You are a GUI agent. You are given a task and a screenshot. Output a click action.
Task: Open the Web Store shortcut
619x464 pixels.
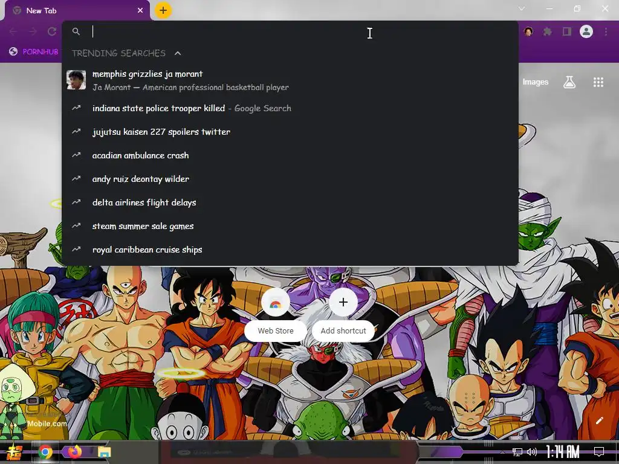point(276,314)
